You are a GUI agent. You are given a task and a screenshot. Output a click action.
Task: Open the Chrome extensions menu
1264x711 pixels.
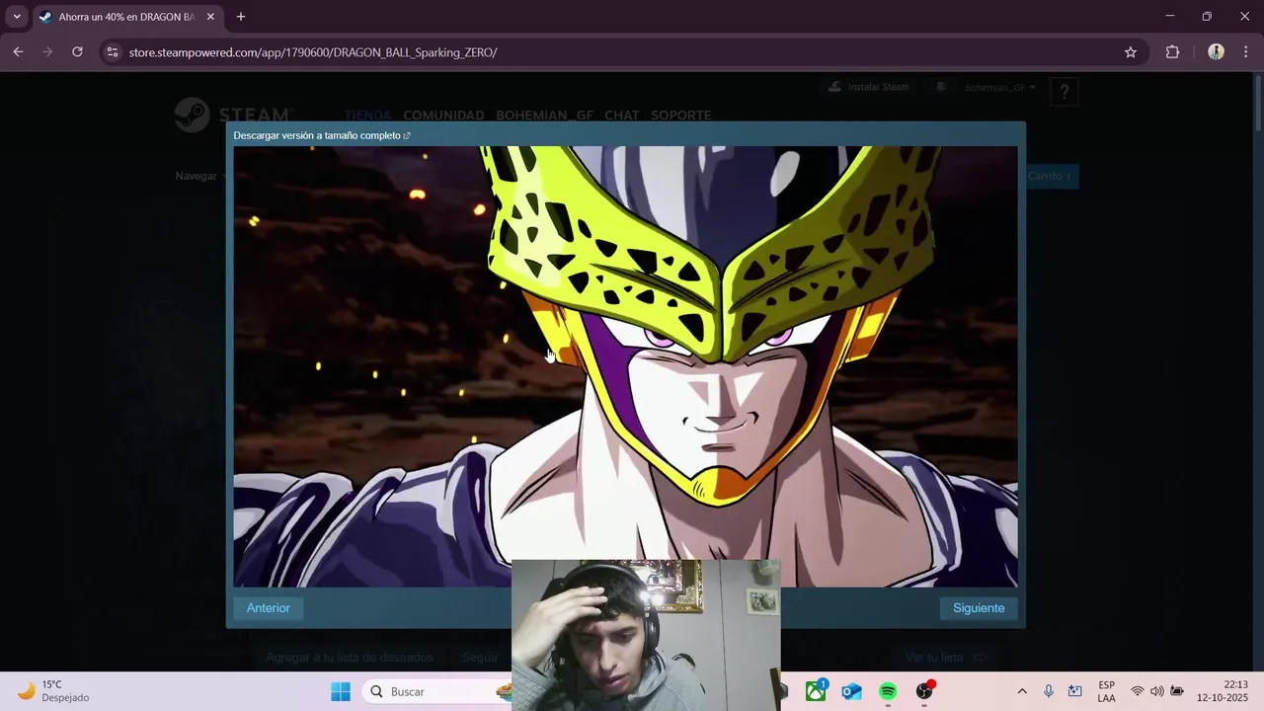[1172, 52]
